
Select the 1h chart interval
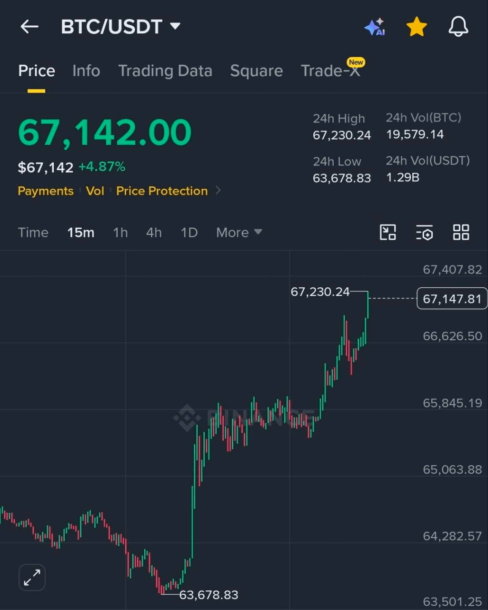(x=120, y=233)
